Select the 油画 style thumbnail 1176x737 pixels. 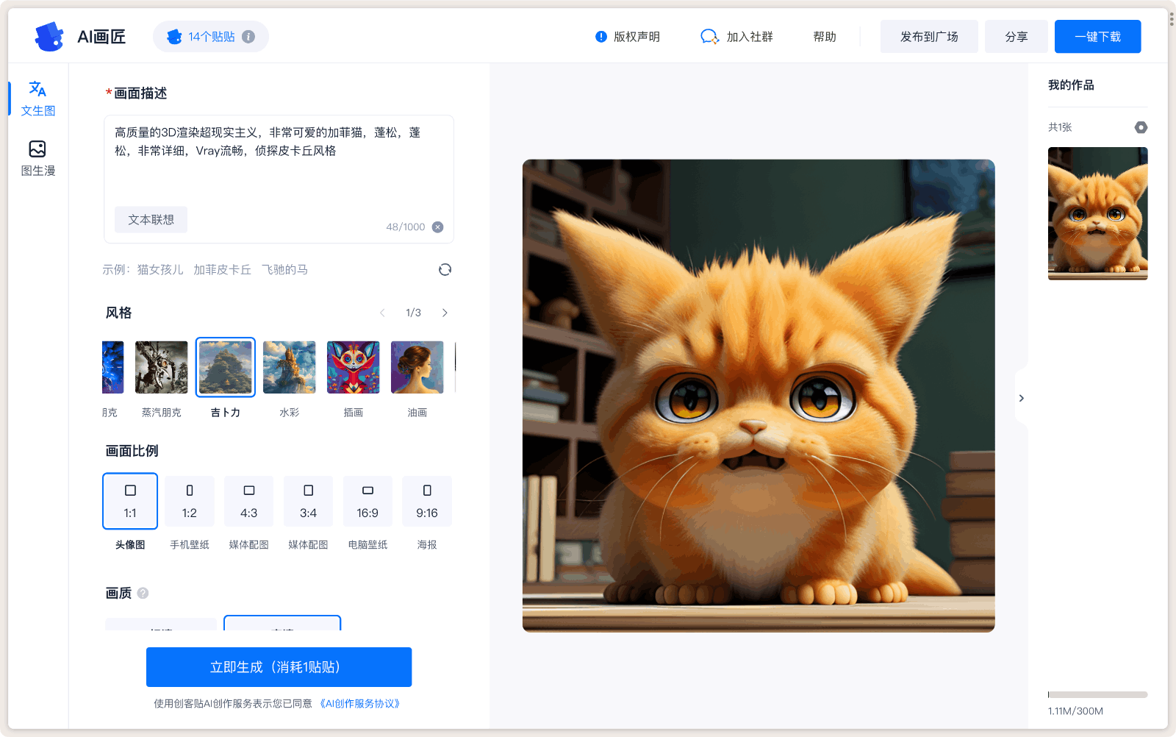coord(417,368)
